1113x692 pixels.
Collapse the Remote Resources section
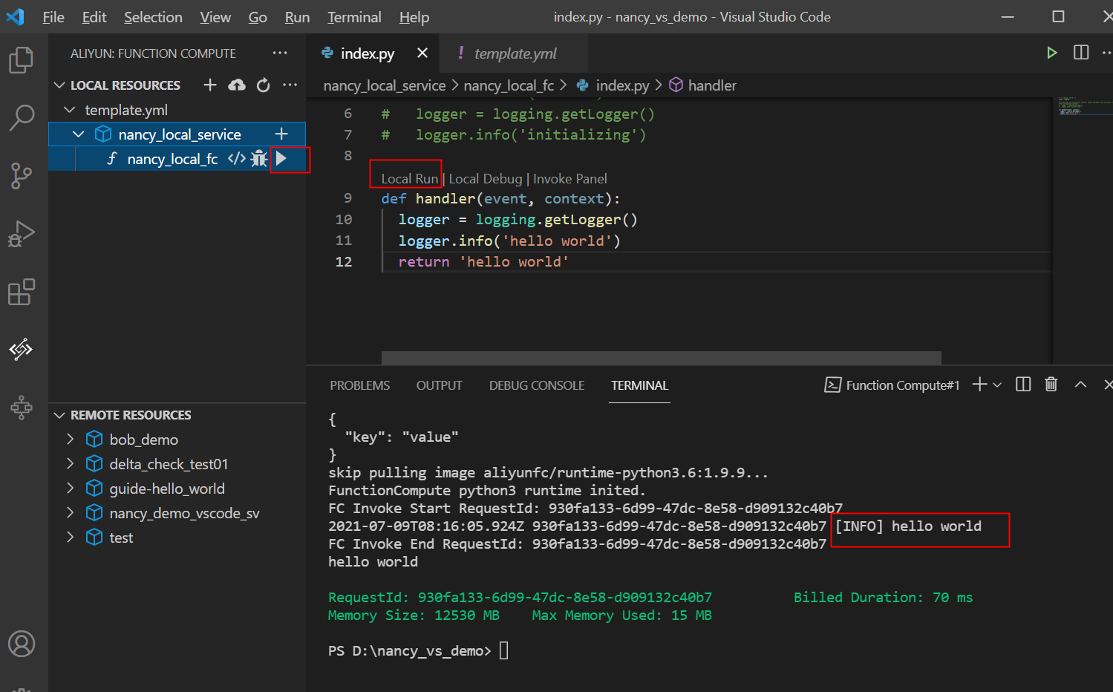pyautogui.click(x=59, y=415)
